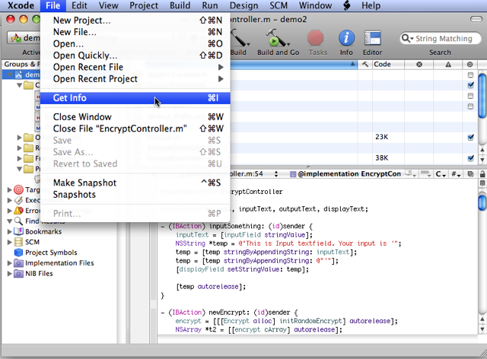This screenshot has width=487, height=359.
Task: Expand the Bookmarks group triangle
Action: coord(9,231)
